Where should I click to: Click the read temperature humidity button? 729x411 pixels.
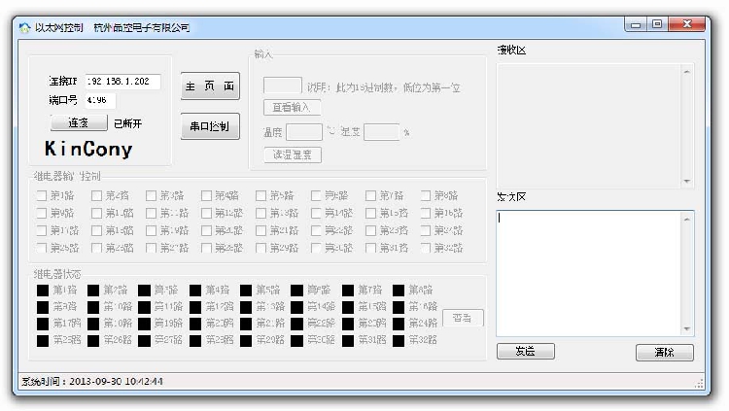[x=293, y=154]
